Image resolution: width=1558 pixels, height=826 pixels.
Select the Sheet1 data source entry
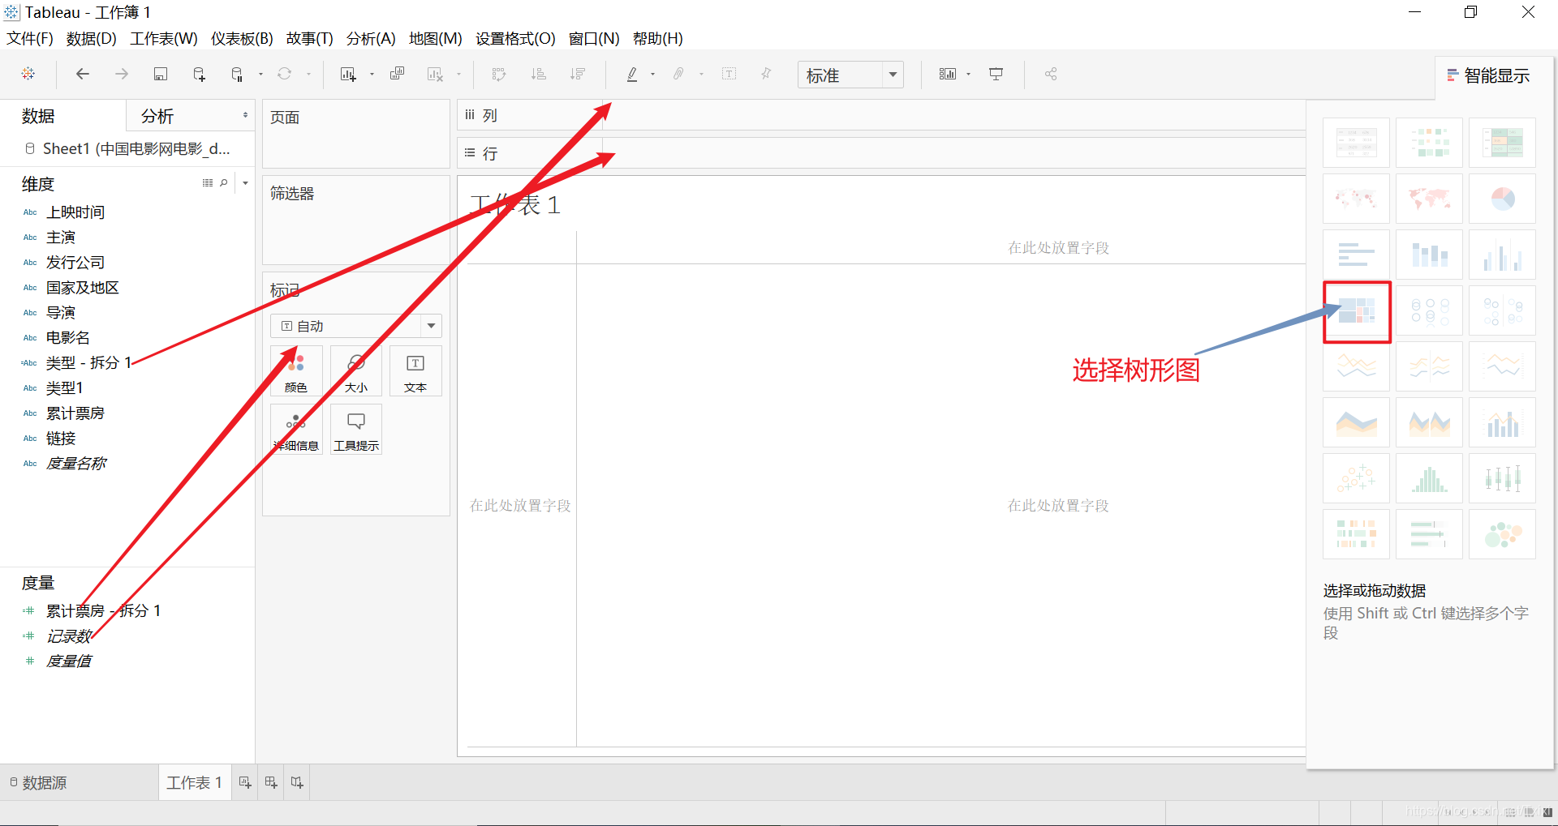pyautogui.click(x=128, y=149)
